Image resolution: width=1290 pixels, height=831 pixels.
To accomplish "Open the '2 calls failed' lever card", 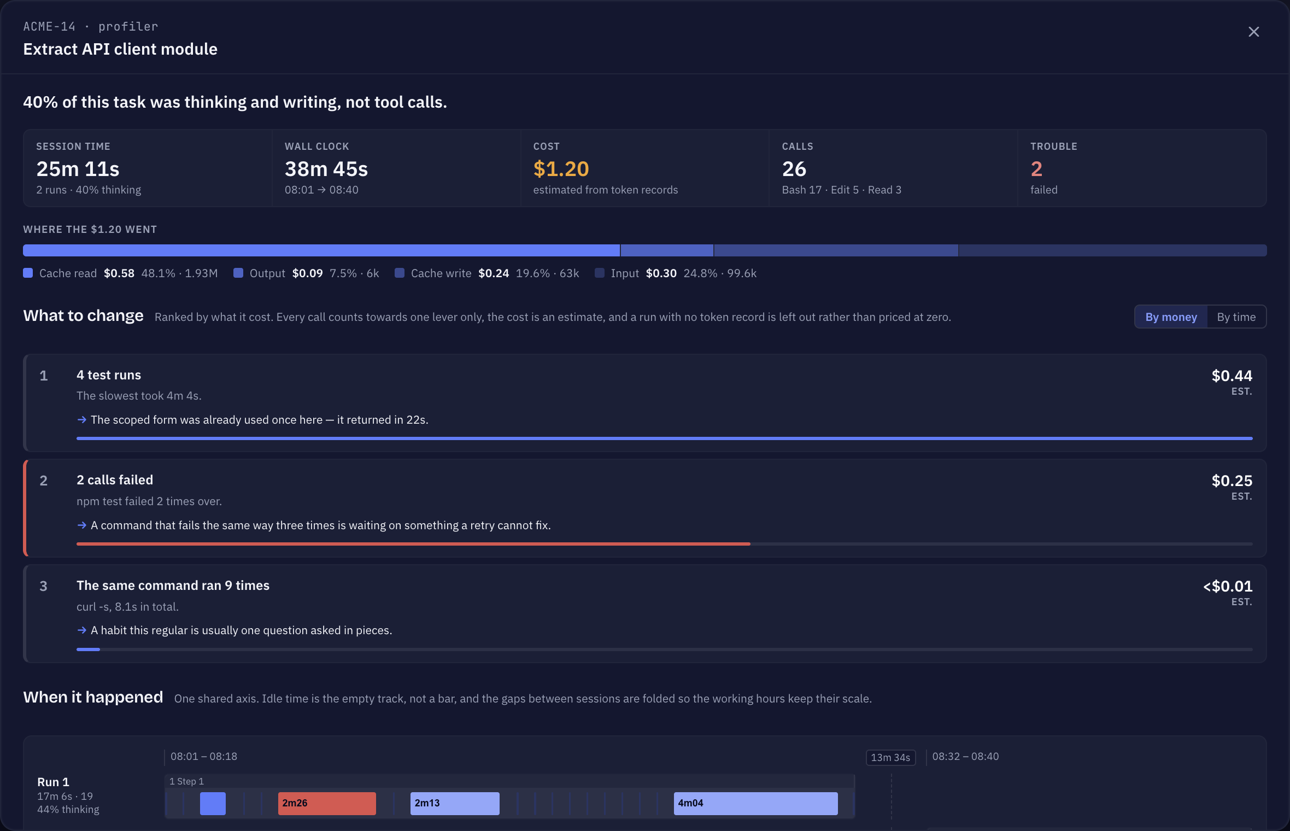I will 645,508.
